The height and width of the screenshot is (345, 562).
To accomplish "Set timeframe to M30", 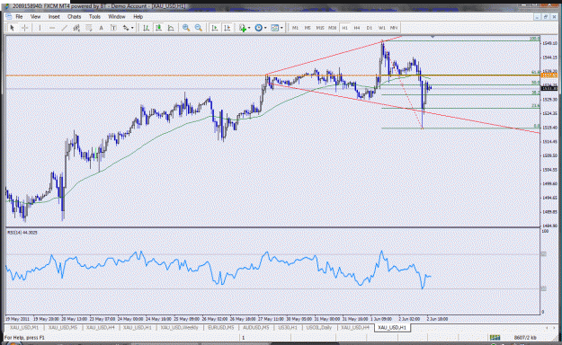I will click(x=332, y=28).
